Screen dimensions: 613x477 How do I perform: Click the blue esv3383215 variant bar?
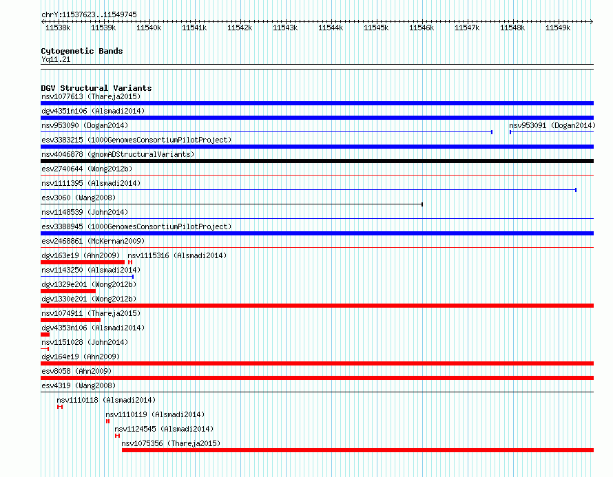[317, 147]
